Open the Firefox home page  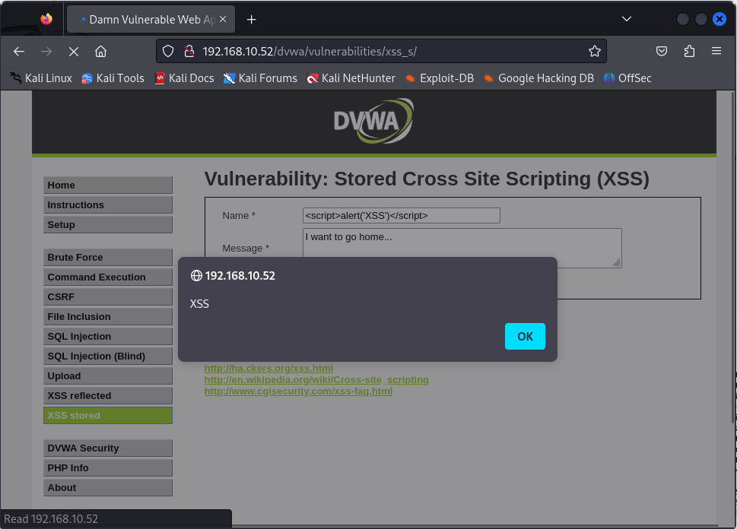(x=100, y=51)
